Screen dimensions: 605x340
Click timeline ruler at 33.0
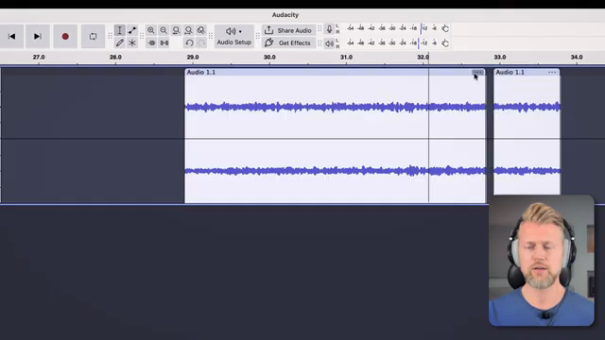click(x=500, y=57)
